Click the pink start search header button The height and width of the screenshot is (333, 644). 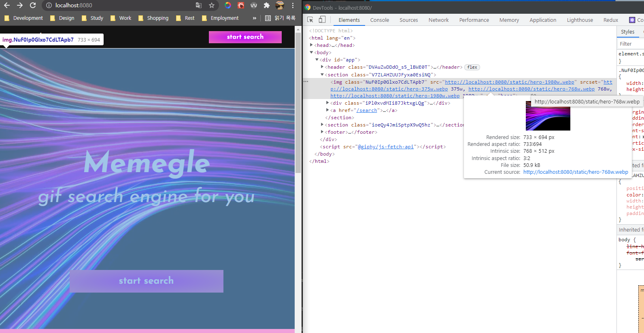pyautogui.click(x=245, y=37)
